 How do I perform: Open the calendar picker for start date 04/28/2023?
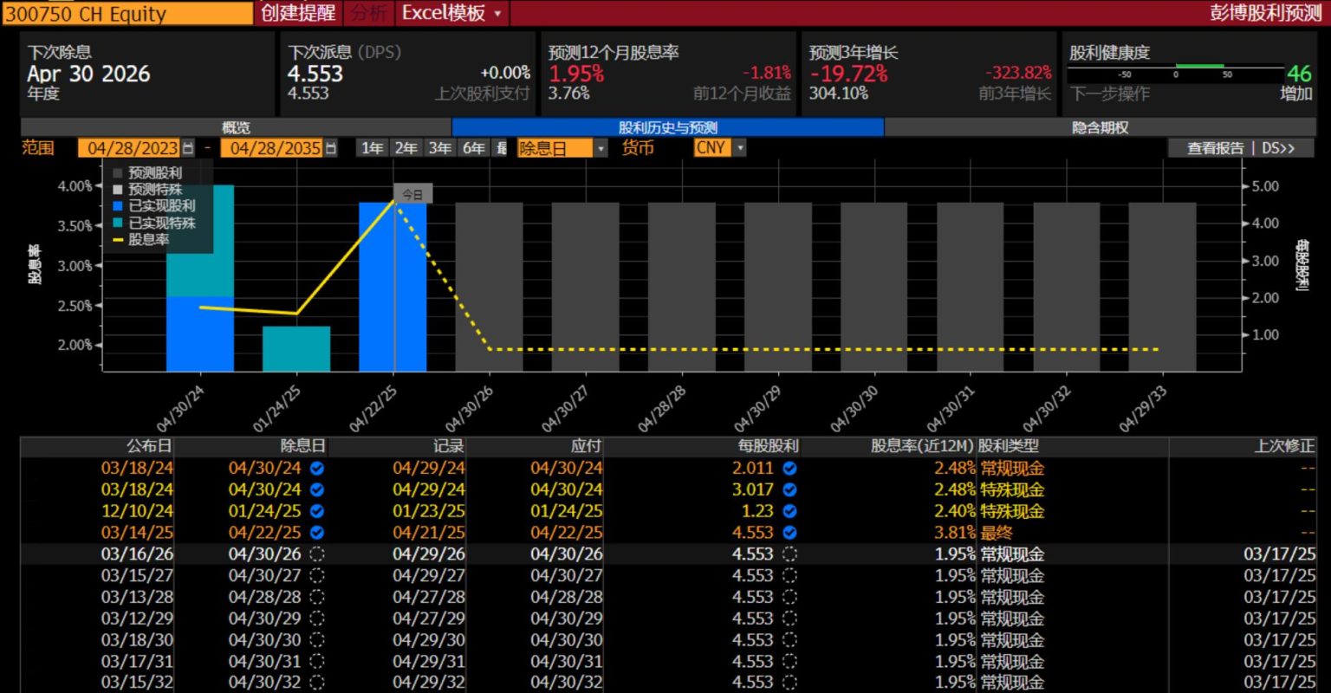pos(188,148)
